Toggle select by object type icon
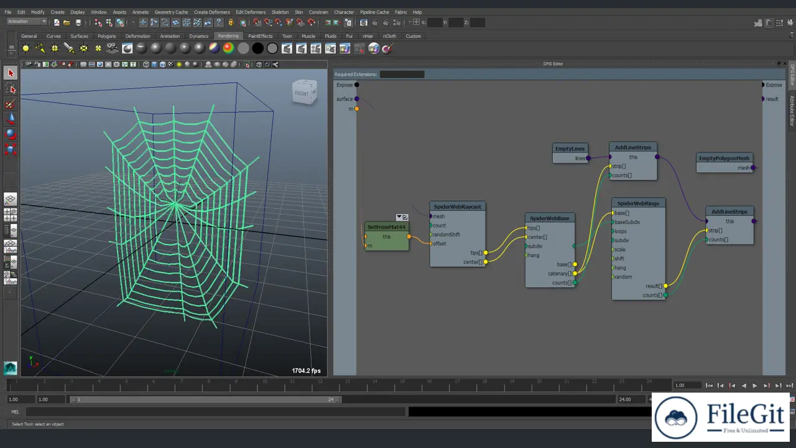 click(x=109, y=22)
